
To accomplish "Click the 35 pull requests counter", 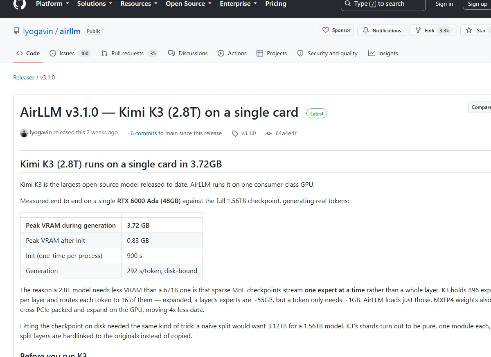I will point(153,53).
